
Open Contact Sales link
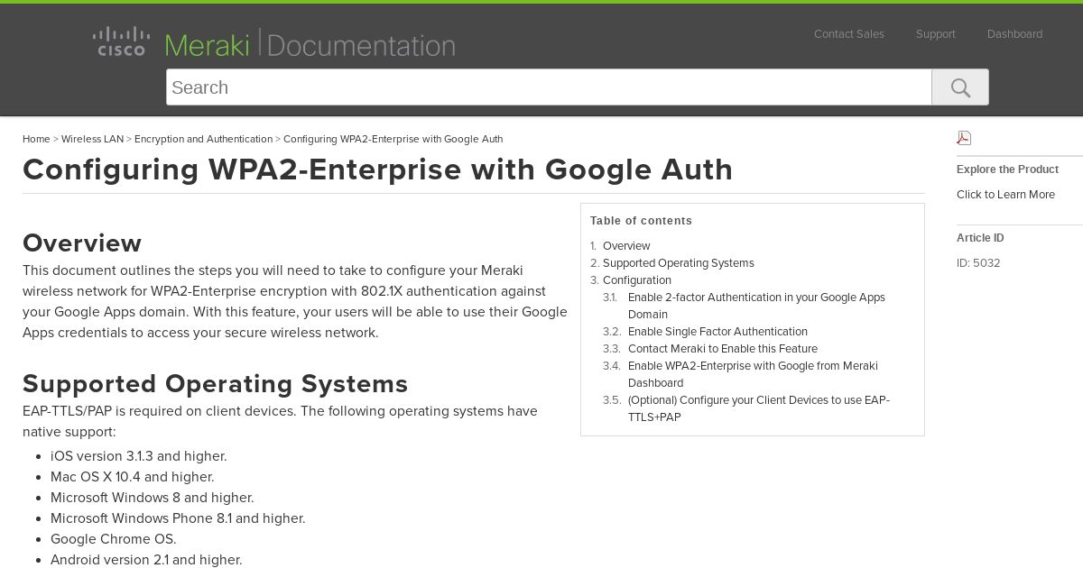click(x=849, y=34)
